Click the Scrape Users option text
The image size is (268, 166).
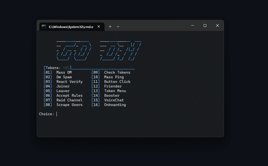70,105
